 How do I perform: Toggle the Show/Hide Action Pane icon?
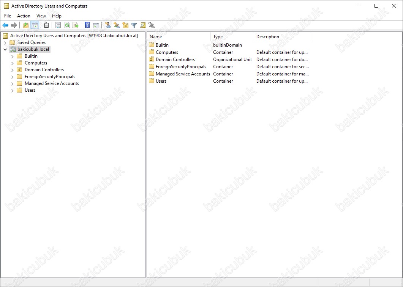click(96, 25)
